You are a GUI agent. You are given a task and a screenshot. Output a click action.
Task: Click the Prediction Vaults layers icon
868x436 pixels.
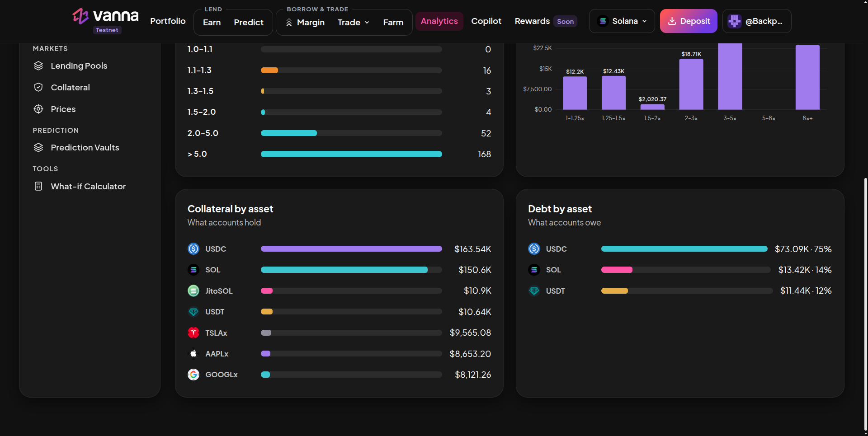38,148
